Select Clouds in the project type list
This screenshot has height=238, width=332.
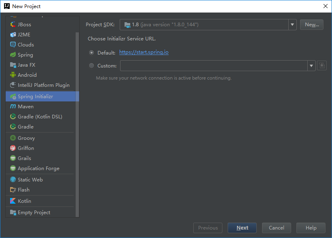[x=40, y=44]
